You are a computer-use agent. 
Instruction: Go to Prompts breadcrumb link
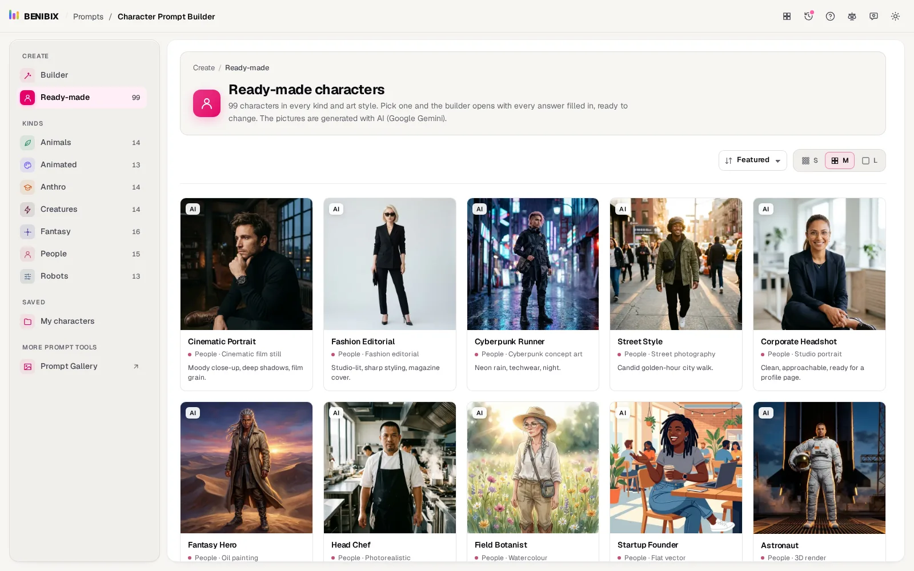coord(88,17)
